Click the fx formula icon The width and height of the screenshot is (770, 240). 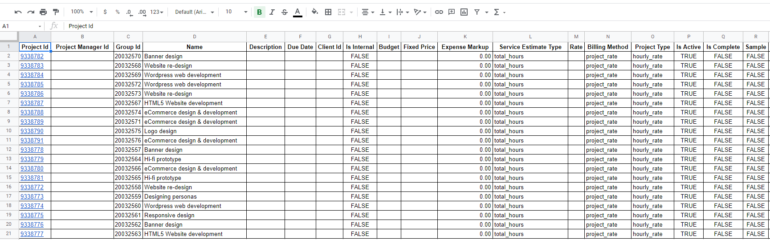click(54, 26)
